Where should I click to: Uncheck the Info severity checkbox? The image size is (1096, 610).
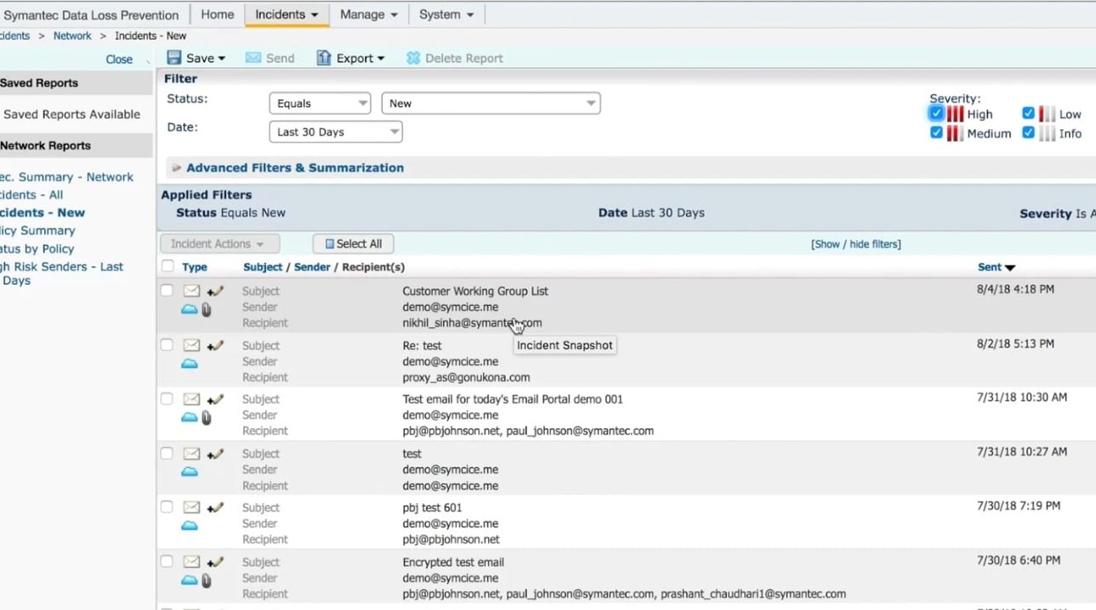coord(1028,133)
